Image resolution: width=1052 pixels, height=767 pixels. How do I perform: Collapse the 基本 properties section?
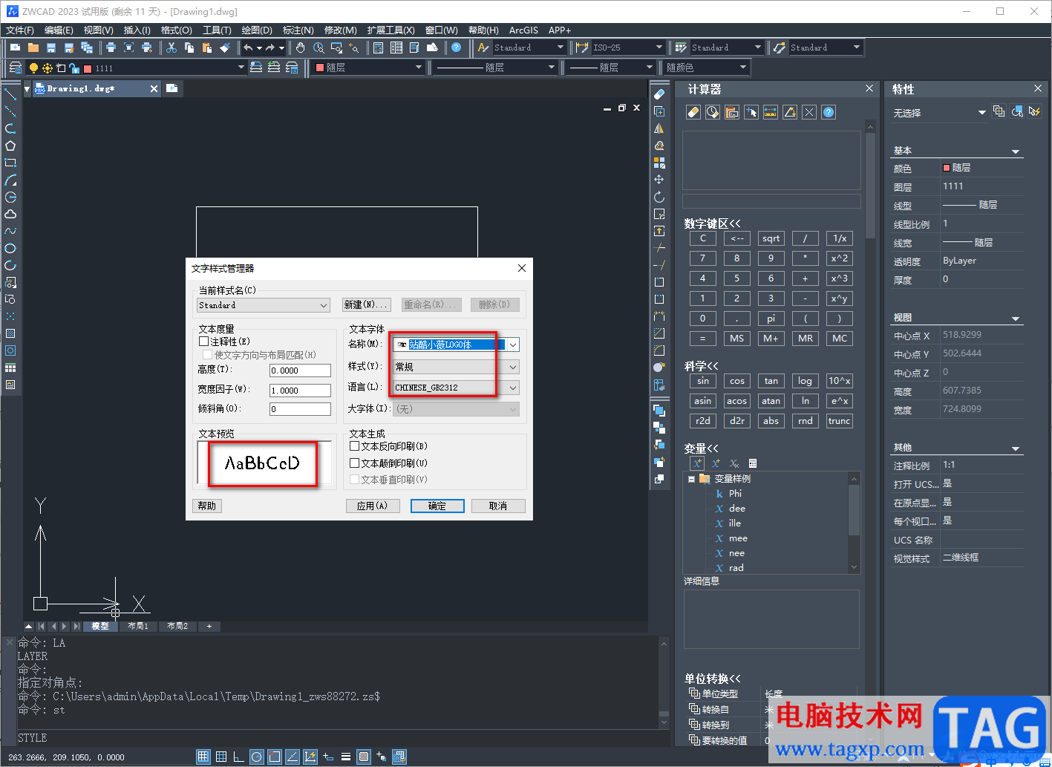[1016, 151]
